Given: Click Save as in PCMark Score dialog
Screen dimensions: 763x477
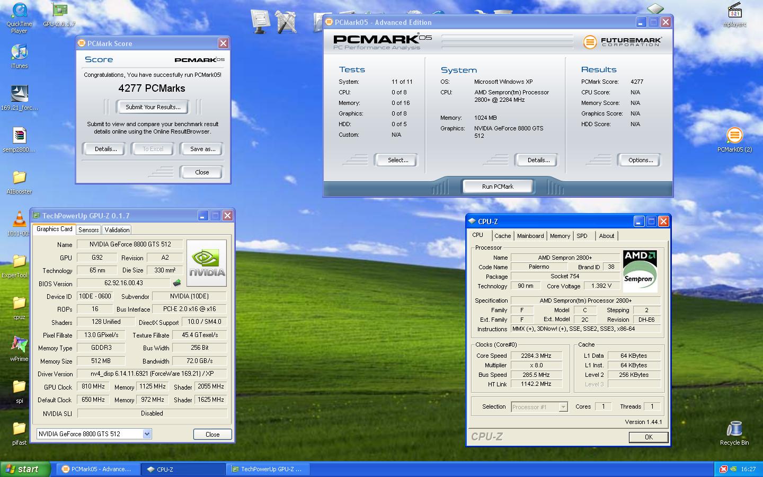Looking at the screenshot, I should coord(202,149).
